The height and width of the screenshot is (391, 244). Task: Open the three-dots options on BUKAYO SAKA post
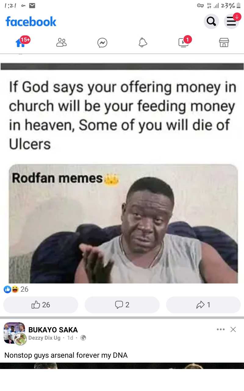point(221,329)
